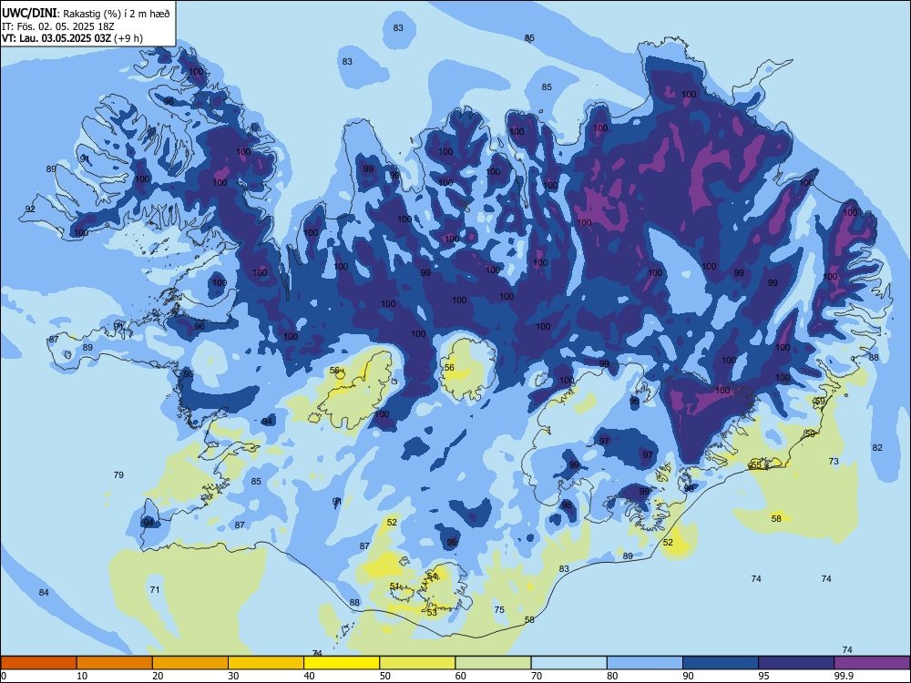Image resolution: width=911 pixels, height=683 pixels.
Task: Click the initial time line "IT: Fös. 02. 05. 2025 18Z"
Action: click(x=58, y=26)
